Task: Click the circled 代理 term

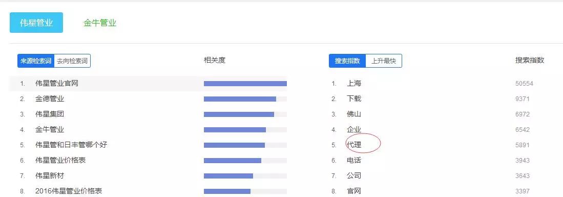Action: pos(354,145)
